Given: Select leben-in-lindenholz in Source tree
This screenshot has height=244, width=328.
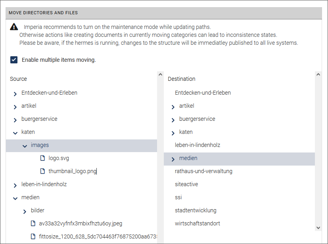Looking at the screenshot, I should pos(44,184).
